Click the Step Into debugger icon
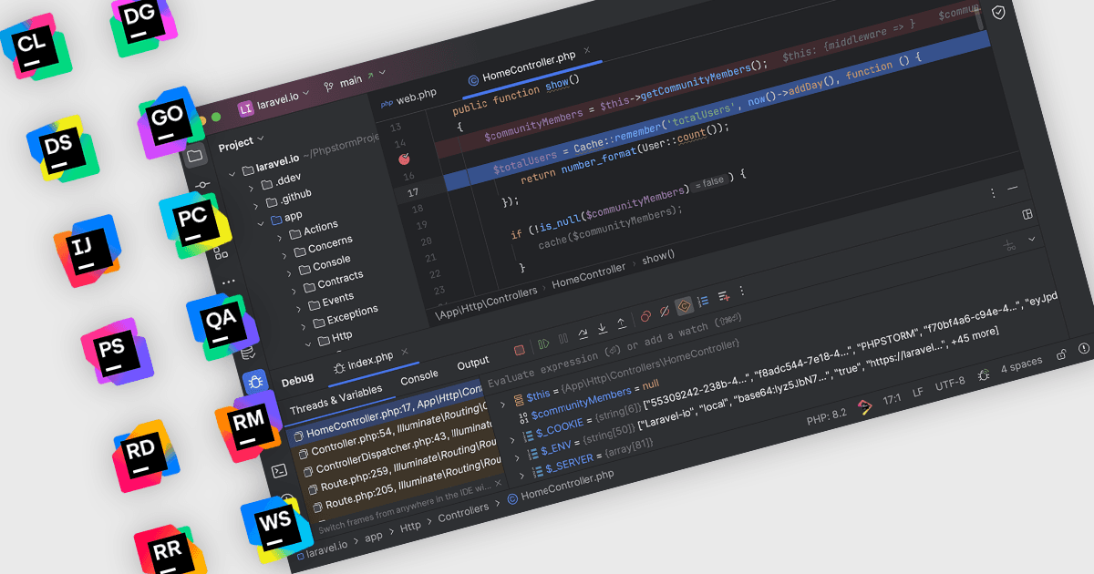Viewport: 1094px width, 574px height. 603,328
